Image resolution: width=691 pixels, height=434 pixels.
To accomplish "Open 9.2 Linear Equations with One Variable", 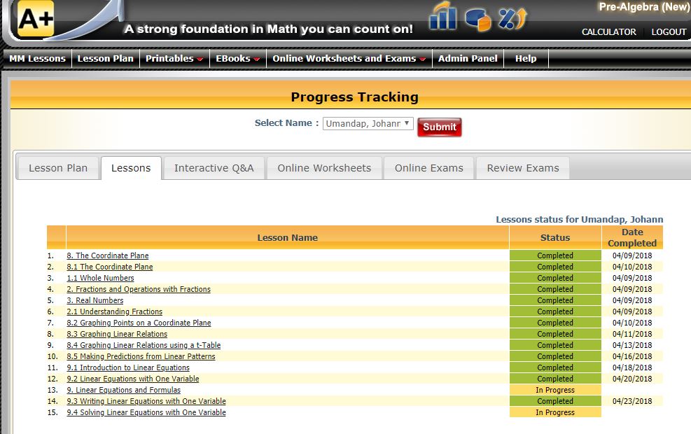I will [133, 379].
